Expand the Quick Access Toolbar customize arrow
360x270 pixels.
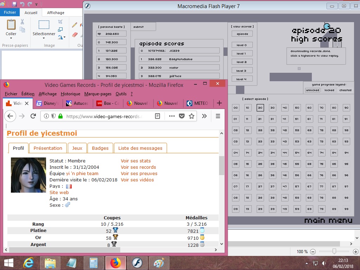pos(36,5)
